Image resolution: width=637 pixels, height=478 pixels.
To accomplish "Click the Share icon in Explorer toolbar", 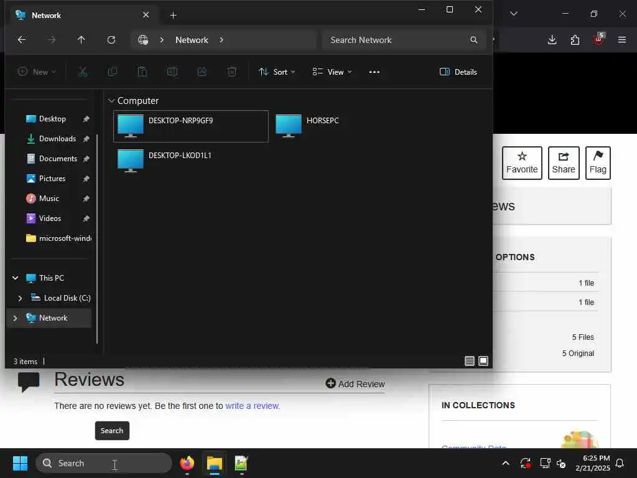I will [202, 72].
